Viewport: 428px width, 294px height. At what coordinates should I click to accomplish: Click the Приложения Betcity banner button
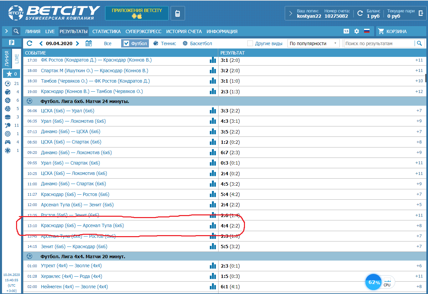tap(137, 13)
